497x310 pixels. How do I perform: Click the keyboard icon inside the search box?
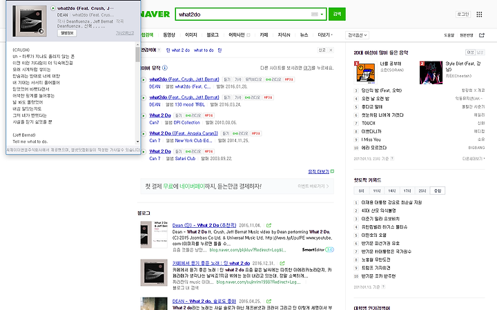pyautogui.click(x=315, y=14)
